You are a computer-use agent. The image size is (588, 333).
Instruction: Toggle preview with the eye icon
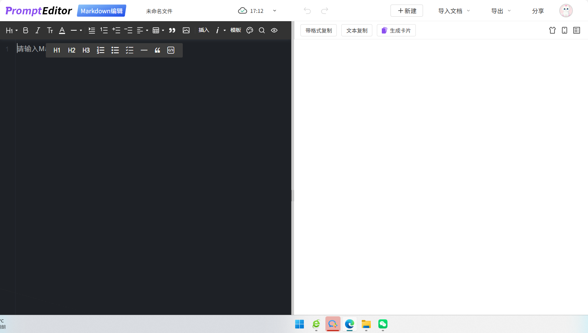(274, 30)
